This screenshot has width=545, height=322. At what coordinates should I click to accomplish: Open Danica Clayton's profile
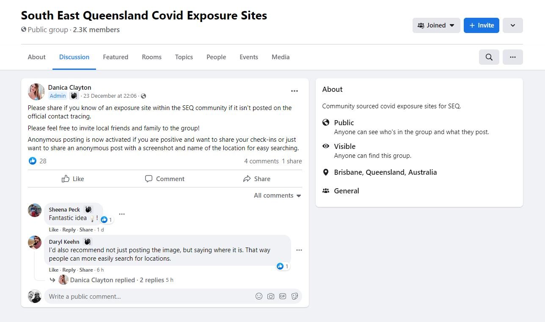(x=69, y=87)
